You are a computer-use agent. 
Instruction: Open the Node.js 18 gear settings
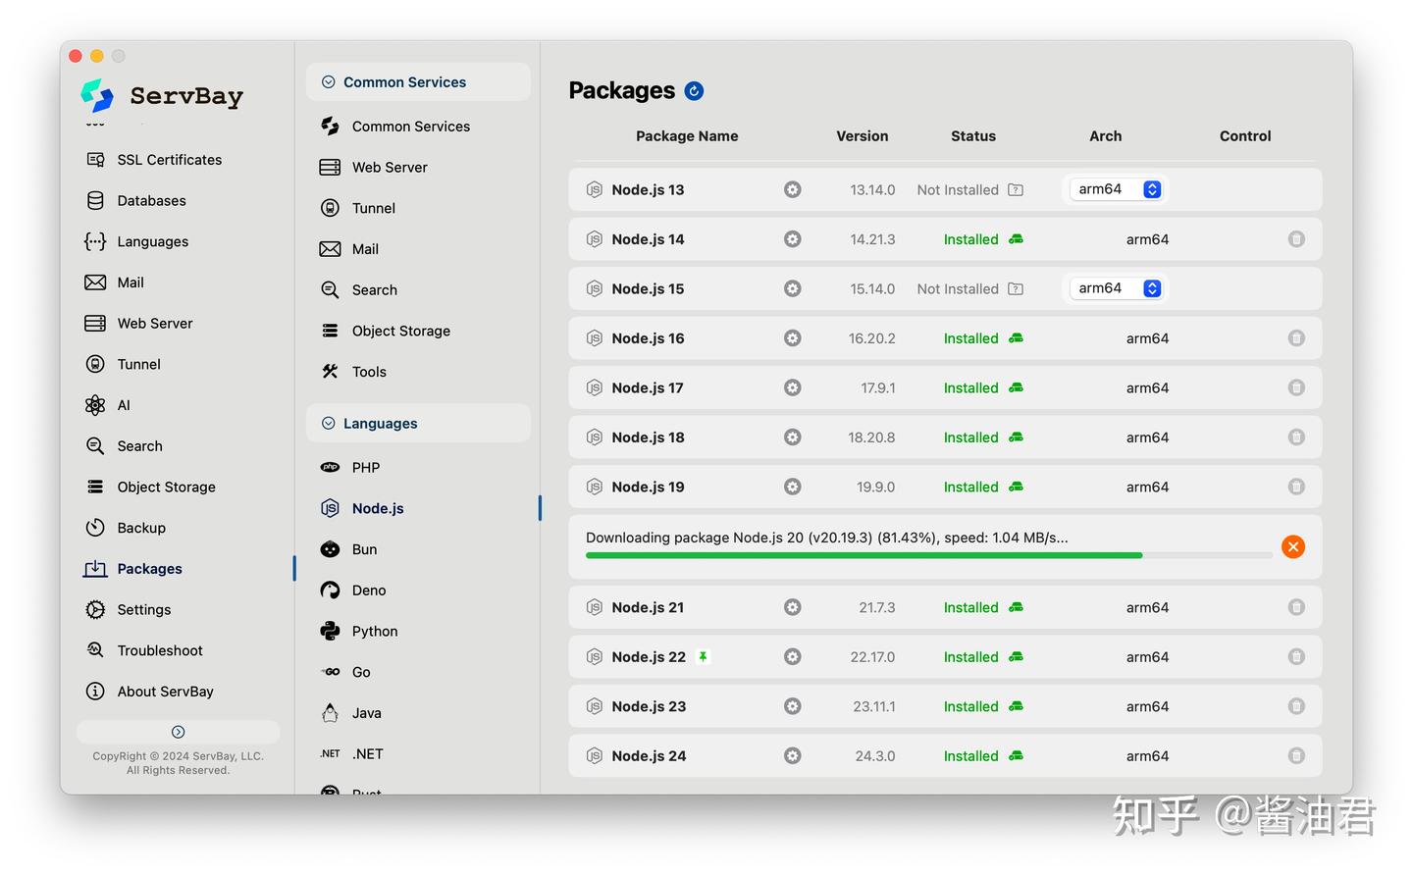coord(793,437)
